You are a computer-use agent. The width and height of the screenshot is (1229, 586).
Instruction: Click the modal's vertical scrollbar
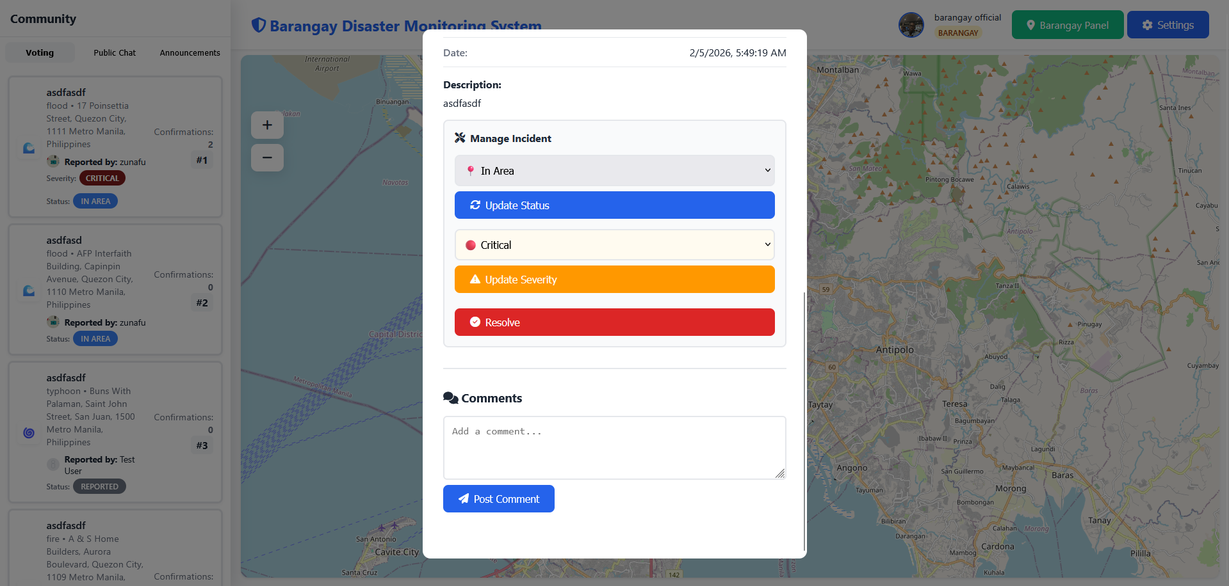click(x=804, y=421)
